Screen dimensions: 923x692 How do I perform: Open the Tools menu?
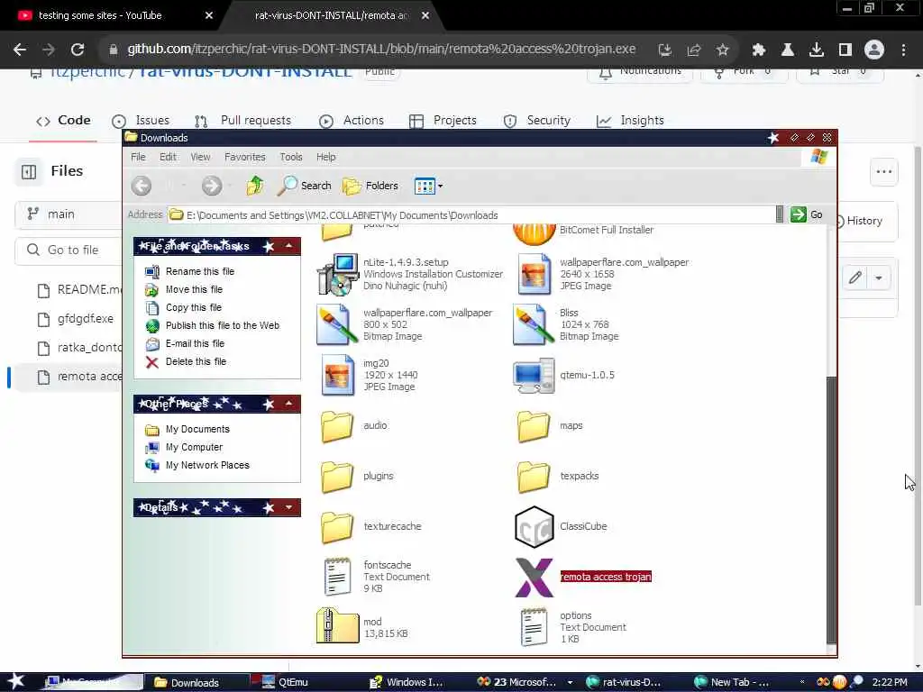coord(291,157)
